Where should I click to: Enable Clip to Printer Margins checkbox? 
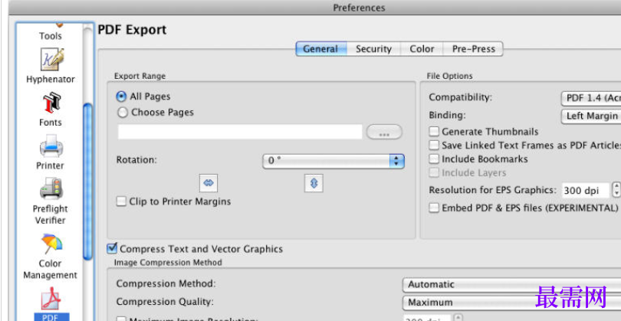click(x=121, y=201)
